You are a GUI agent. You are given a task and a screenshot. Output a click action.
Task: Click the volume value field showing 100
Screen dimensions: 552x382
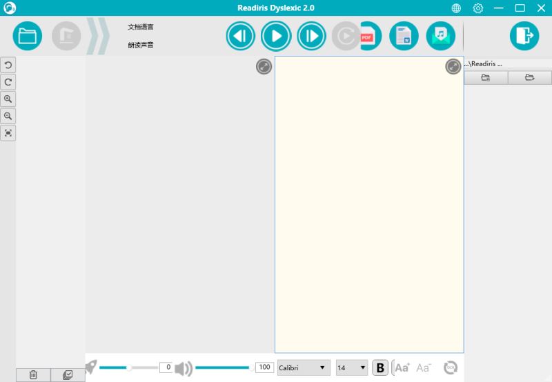pos(264,368)
